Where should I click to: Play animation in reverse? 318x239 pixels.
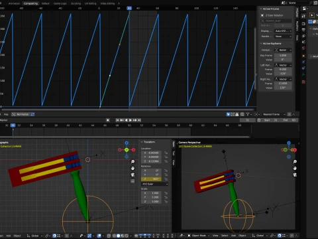tap(126, 120)
